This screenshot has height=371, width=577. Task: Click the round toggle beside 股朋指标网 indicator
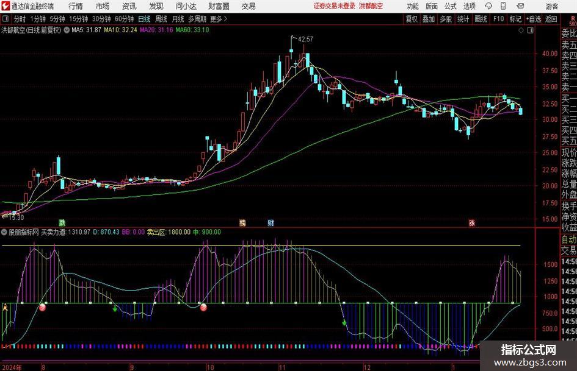tap(4, 232)
